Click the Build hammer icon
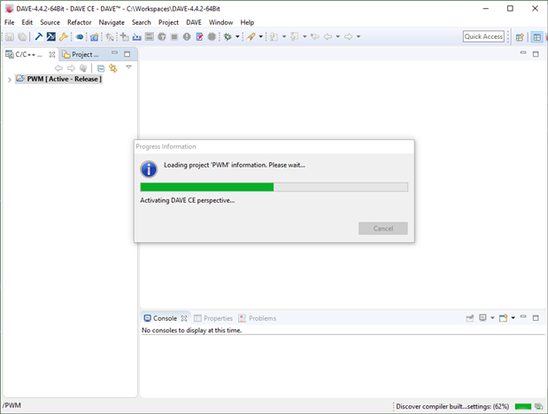The height and width of the screenshot is (414, 548). (39, 36)
